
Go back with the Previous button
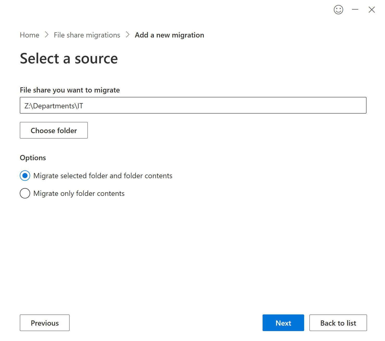45,323
